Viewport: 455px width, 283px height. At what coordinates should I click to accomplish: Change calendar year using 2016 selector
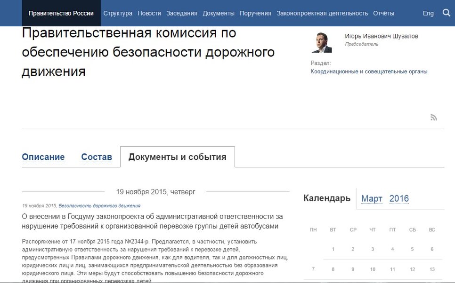point(399,198)
